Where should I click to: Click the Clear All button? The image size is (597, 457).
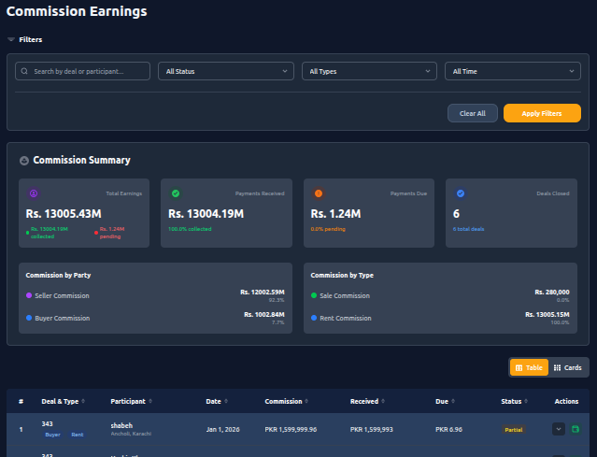pyautogui.click(x=473, y=113)
